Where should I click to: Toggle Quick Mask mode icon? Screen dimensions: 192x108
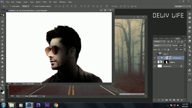2,96
